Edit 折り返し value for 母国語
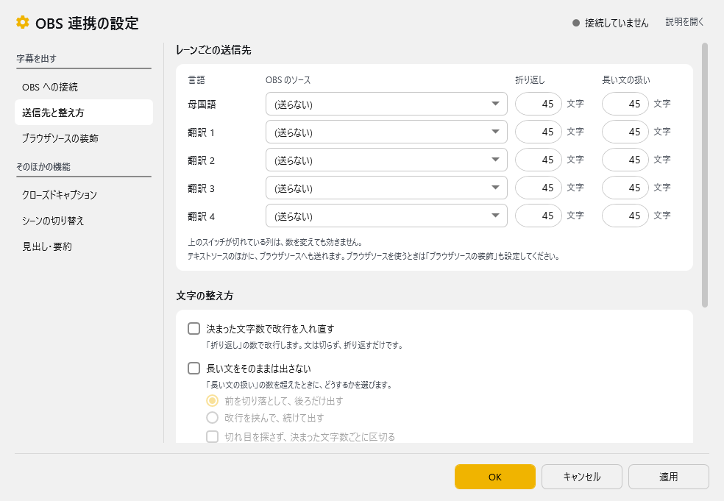Viewport: 724px width, 501px height. tap(539, 104)
